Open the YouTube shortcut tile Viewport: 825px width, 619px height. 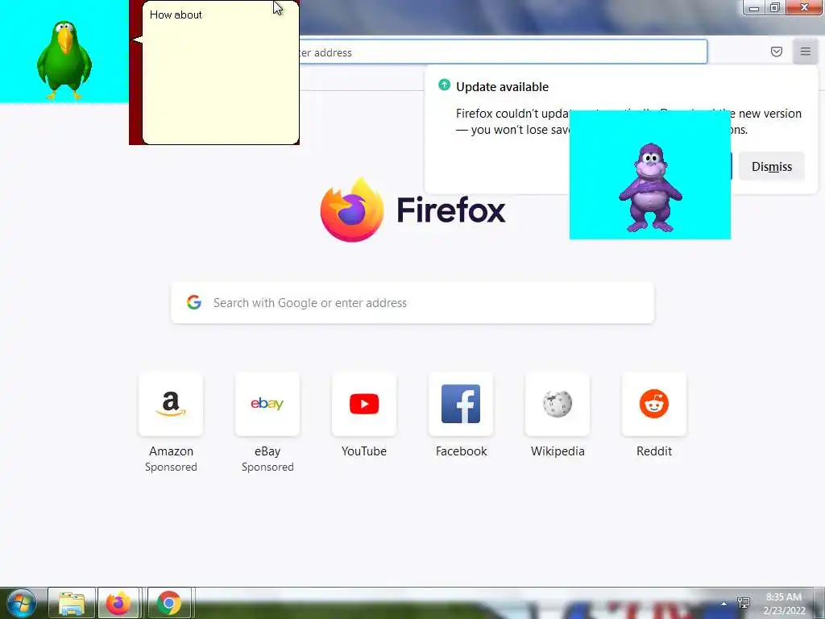364,404
